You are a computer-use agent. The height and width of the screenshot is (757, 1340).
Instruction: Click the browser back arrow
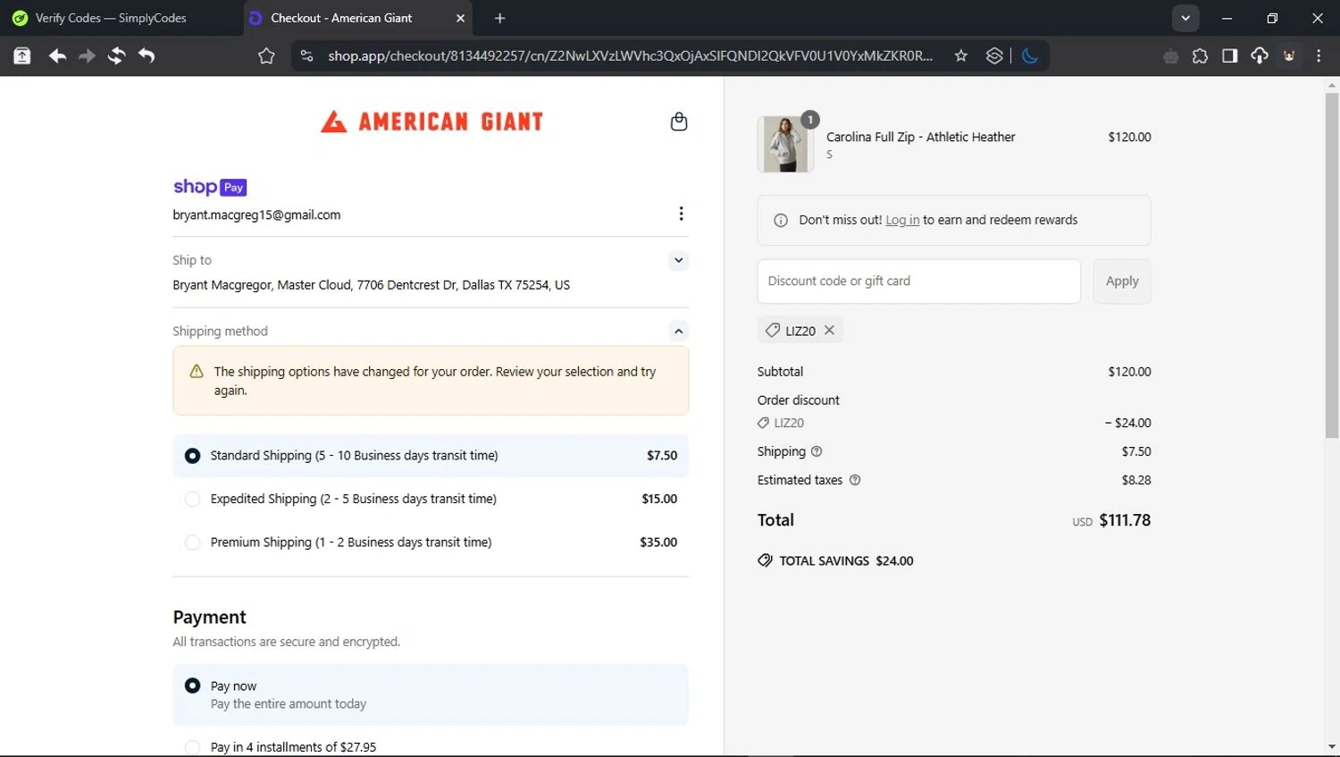point(57,55)
